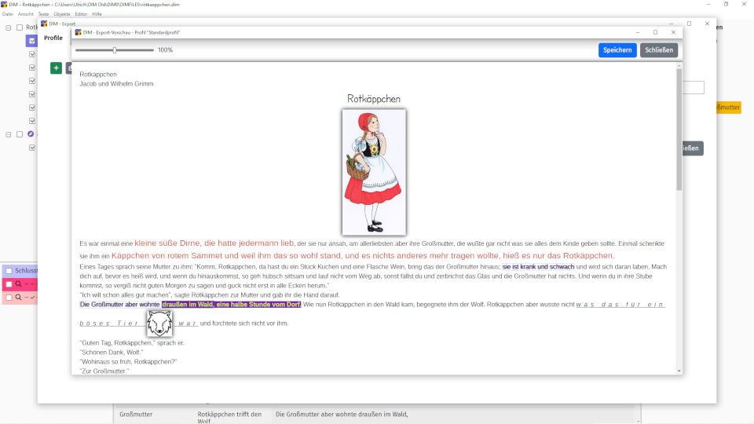Toggle the Schlüssel row checkbox
The width and height of the screenshot is (754, 424).
[x=9, y=271]
